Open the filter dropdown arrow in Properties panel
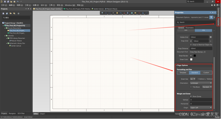 [x=214, y=17]
